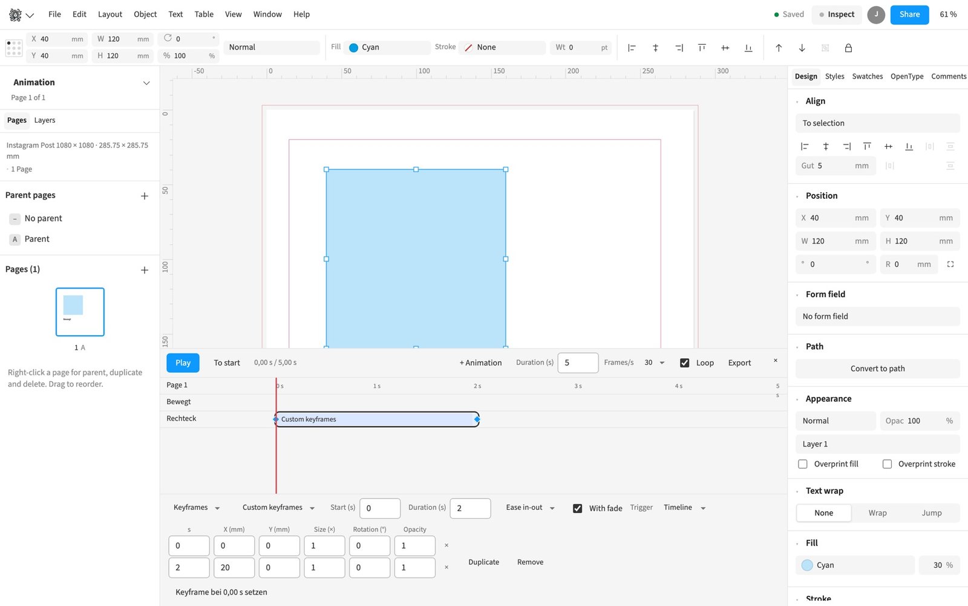Open the Layer 1 dropdown
Screen dimensions: 968x606
[877, 444]
